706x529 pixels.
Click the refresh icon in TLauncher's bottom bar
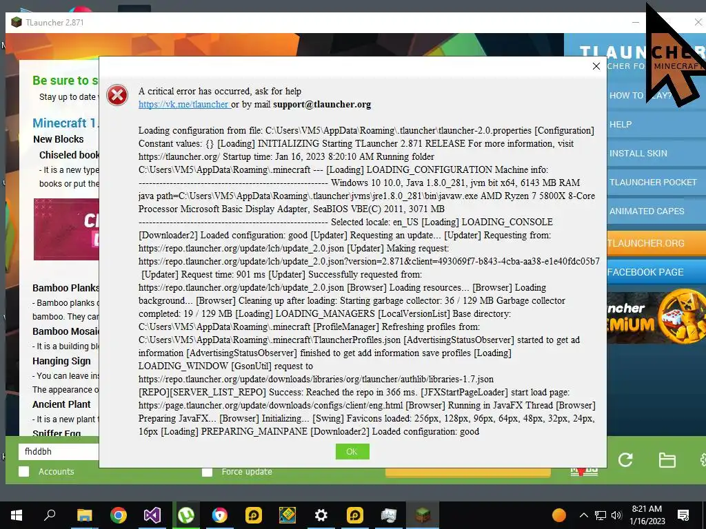[625, 459]
